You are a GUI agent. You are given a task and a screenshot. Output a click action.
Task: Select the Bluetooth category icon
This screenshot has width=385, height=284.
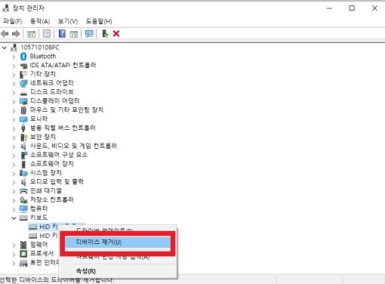23,57
